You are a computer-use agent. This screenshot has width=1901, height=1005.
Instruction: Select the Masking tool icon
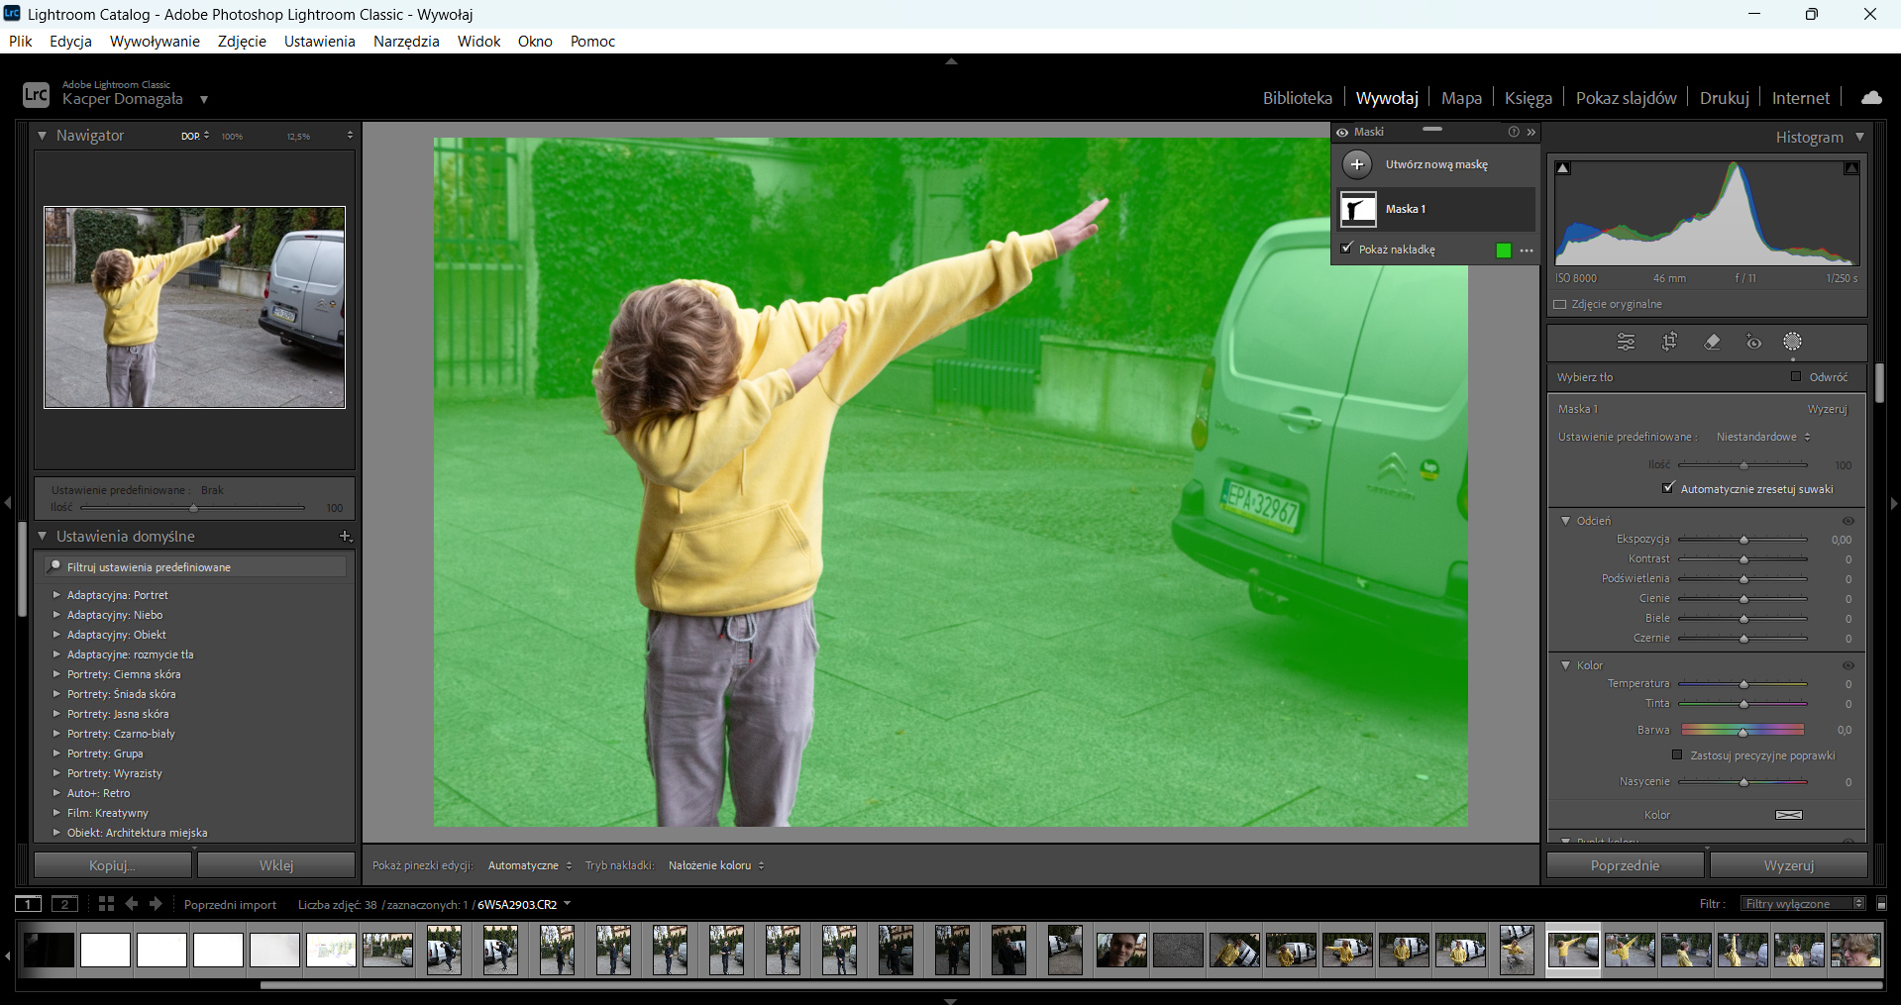(x=1792, y=342)
